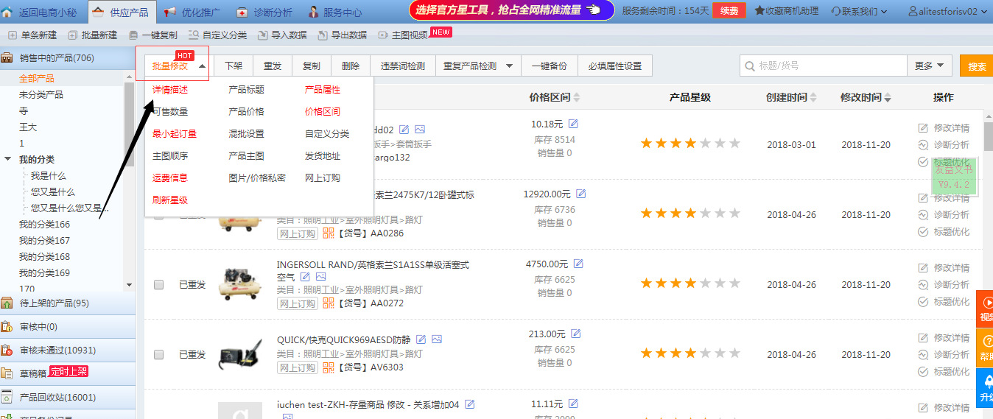Click the 导出数据 export icon

point(322,35)
